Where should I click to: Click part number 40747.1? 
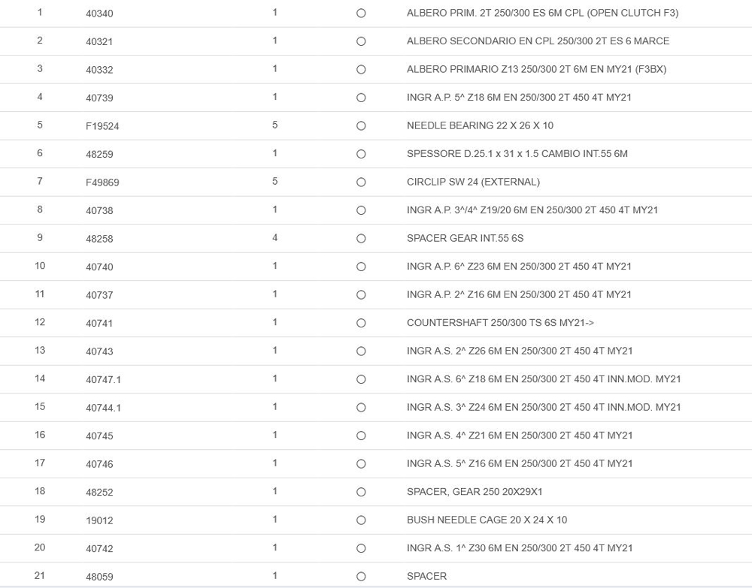[x=103, y=380]
